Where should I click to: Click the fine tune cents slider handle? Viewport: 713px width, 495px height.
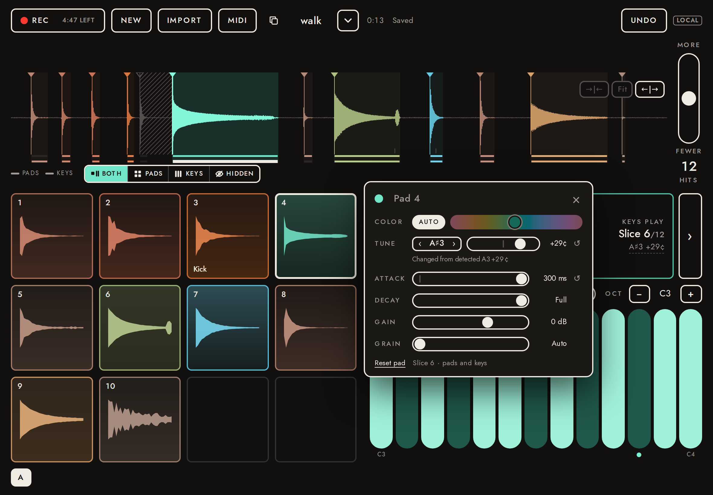click(520, 244)
